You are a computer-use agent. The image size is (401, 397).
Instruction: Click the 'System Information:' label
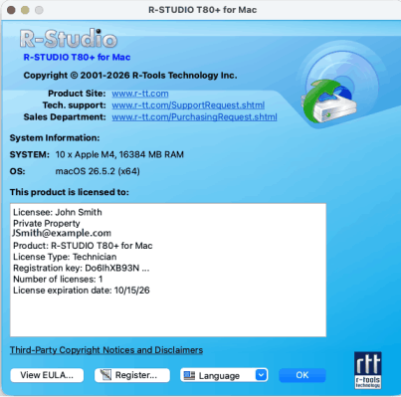point(55,138)
